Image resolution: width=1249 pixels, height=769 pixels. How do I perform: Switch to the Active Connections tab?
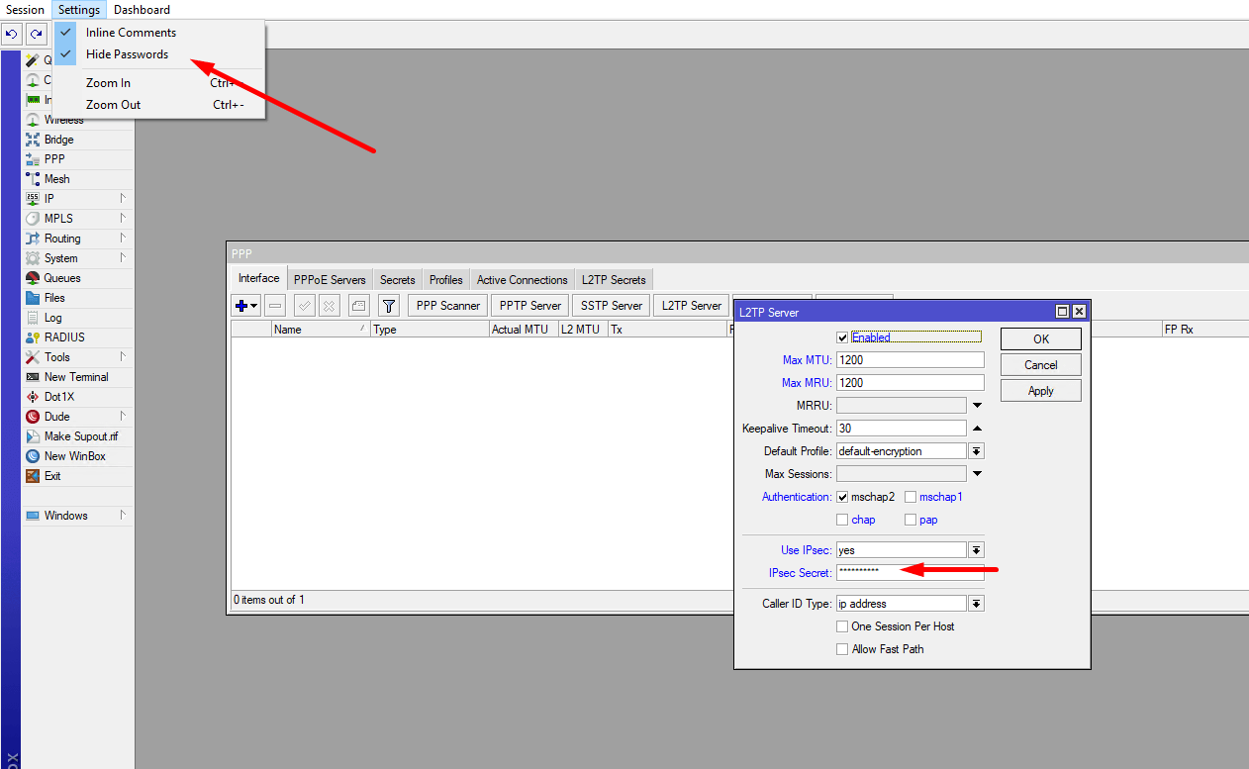point(523,280)
